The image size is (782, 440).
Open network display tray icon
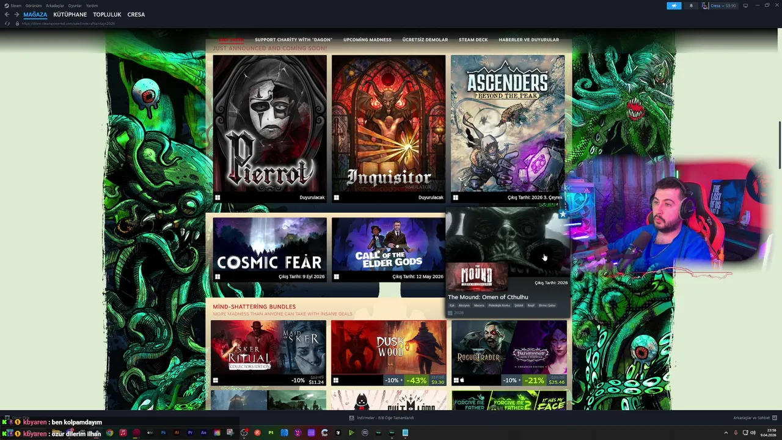tap(745, 433)
